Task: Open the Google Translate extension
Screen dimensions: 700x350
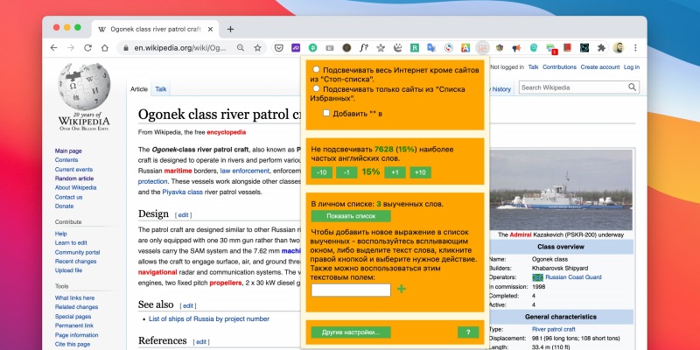Action: 431,48
